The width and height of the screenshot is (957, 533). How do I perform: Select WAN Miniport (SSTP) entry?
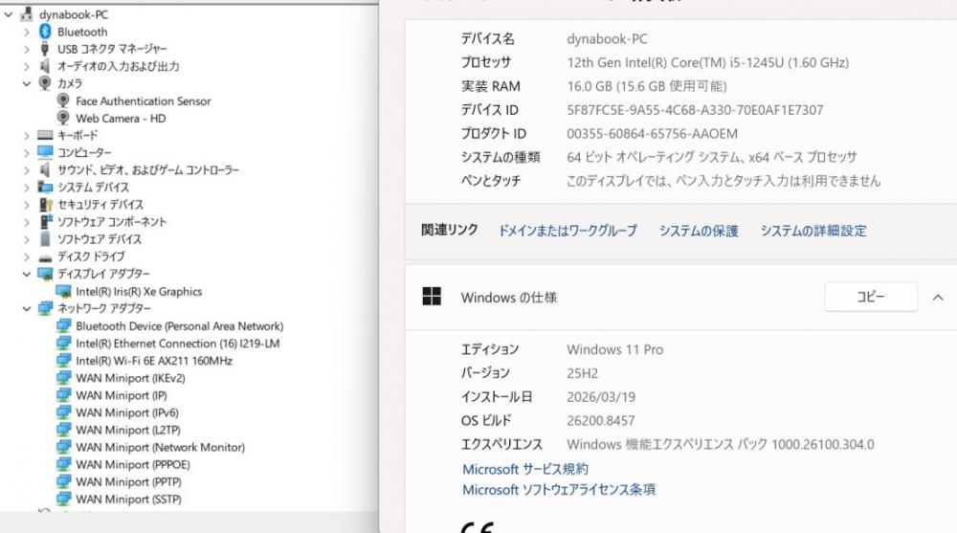[129, 500]
